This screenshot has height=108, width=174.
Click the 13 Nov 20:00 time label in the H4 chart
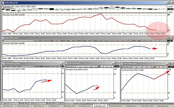137,101
